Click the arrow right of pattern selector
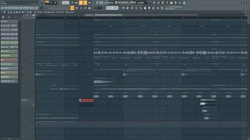 click(x=120, y=8)
